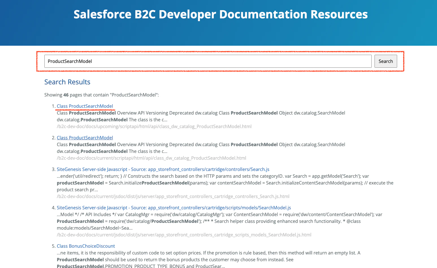The width and height of the screenshot is (437, 268).
Task: Open the Class BonusChoiceDiscount link
Action: (86, 246)
